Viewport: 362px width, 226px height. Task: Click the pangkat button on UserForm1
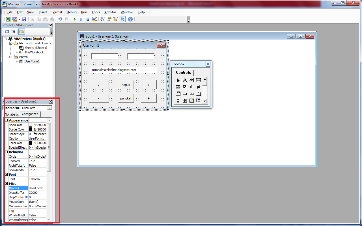126,98
